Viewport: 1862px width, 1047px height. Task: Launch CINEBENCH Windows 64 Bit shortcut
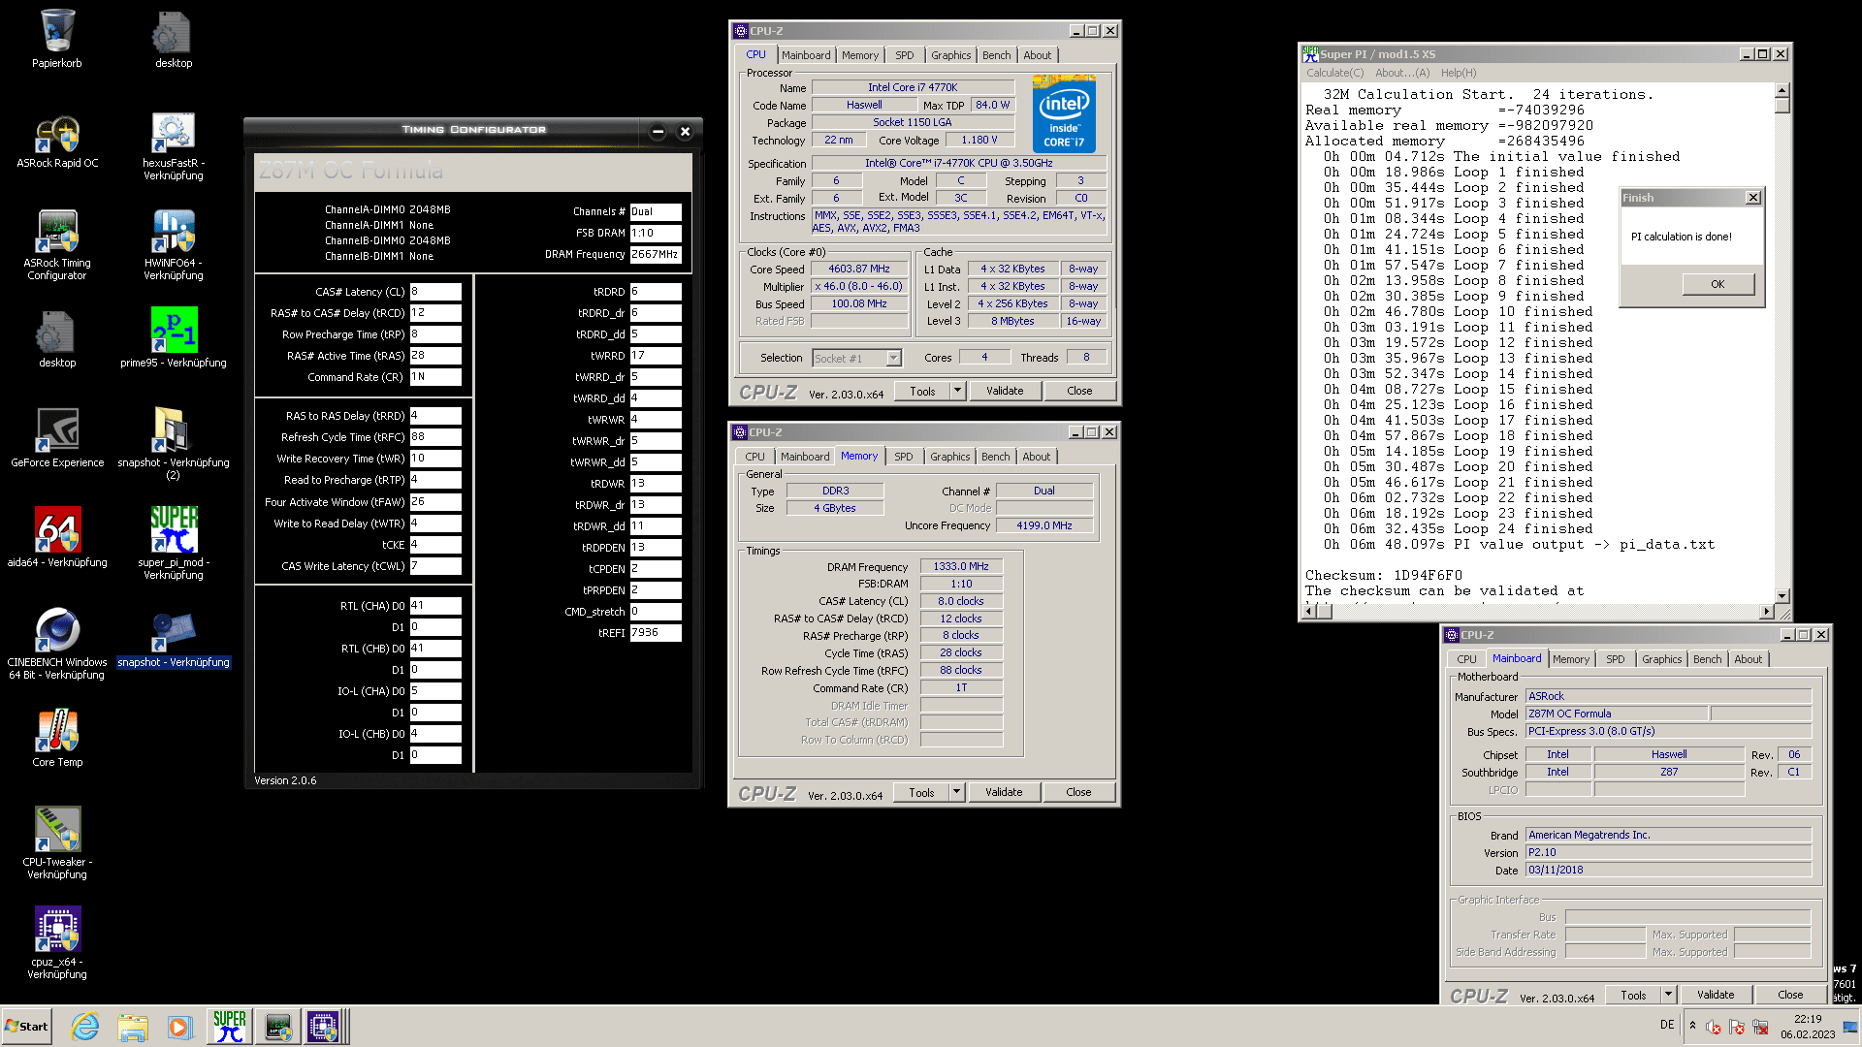tap(57, 643)
